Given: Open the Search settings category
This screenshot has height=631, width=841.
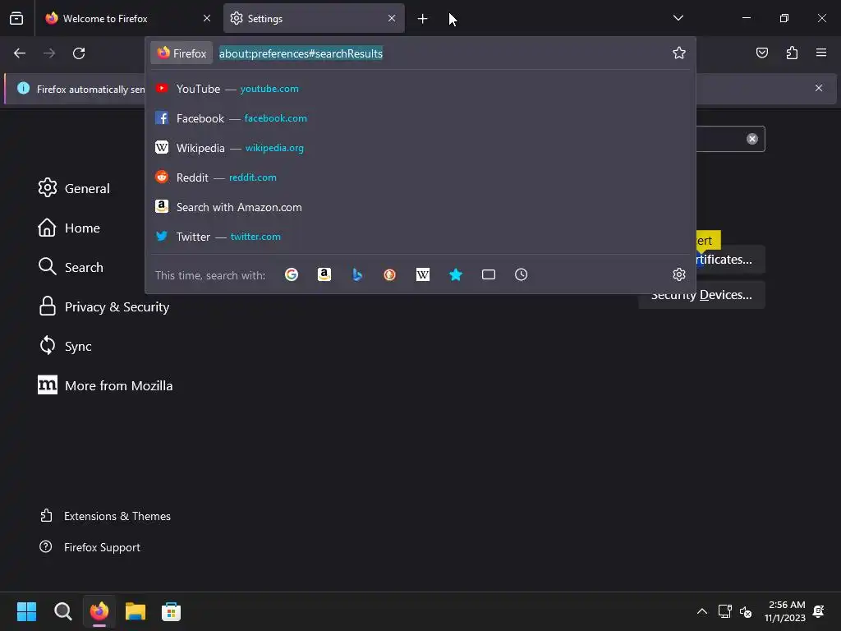Looking at the screenshot, I should [x=71, y=267].
